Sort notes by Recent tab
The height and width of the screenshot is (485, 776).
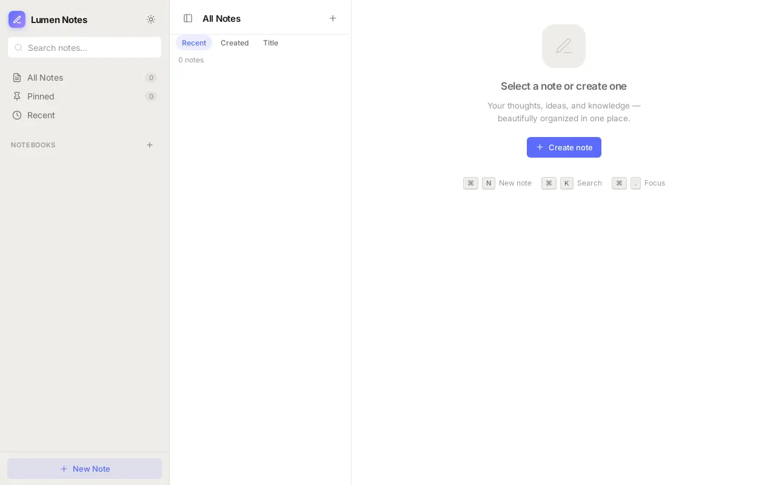coord(194,43)
